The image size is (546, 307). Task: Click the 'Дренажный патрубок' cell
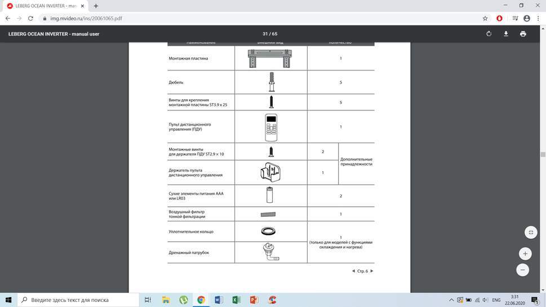[x=201, y=252]
